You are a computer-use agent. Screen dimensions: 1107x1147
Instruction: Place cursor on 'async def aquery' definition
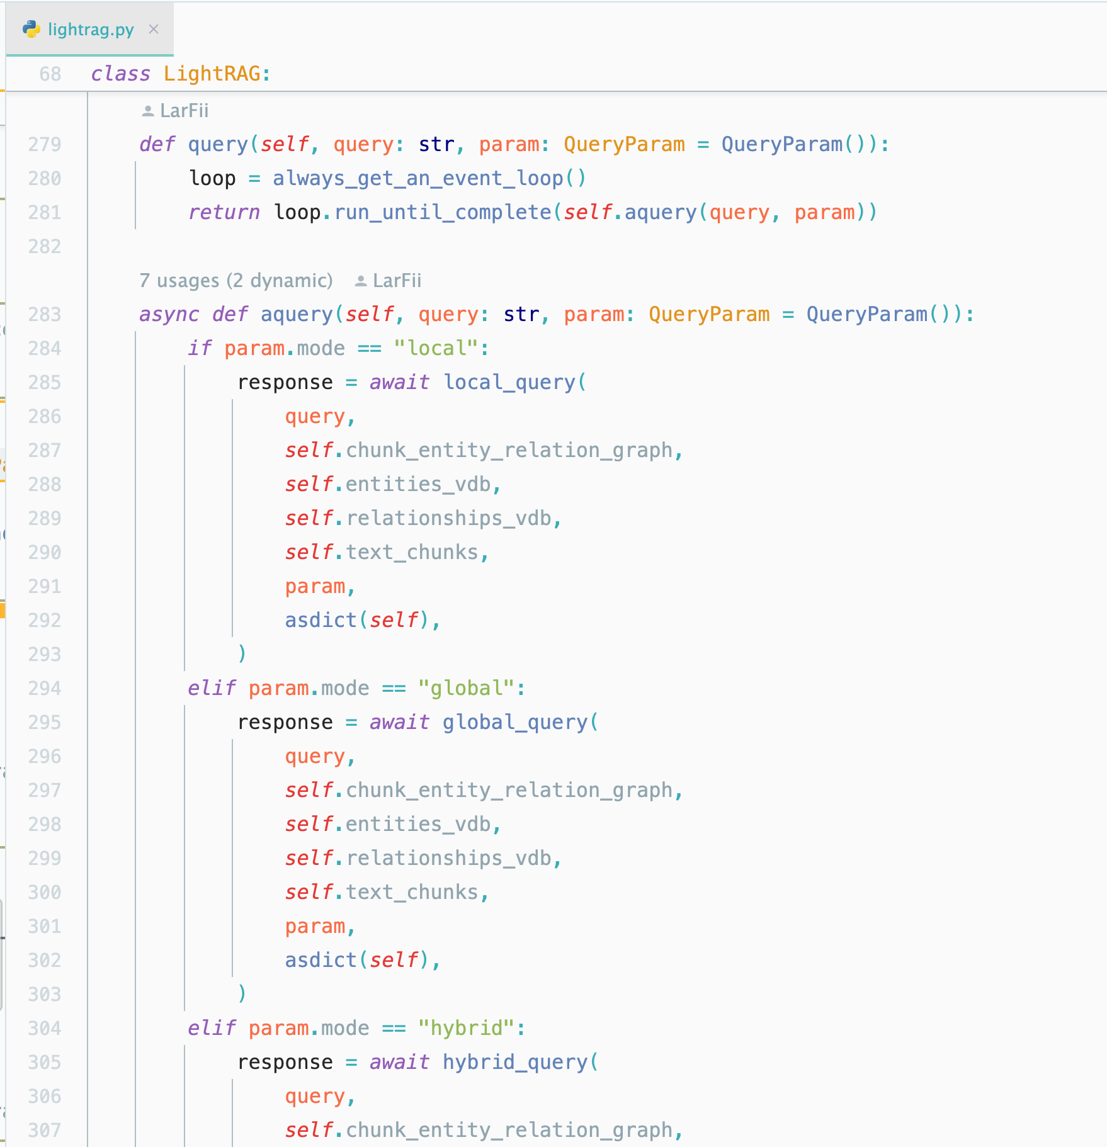point(236,314)
